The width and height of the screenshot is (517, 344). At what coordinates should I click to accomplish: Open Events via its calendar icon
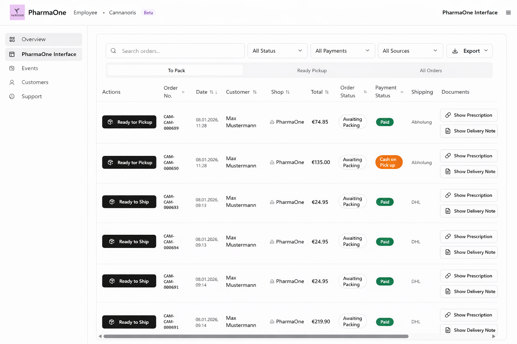[x=12, y=68]
